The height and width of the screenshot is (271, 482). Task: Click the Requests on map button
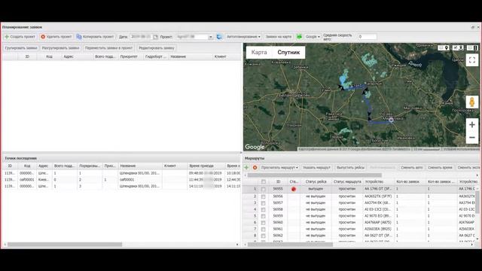point(279,37)
